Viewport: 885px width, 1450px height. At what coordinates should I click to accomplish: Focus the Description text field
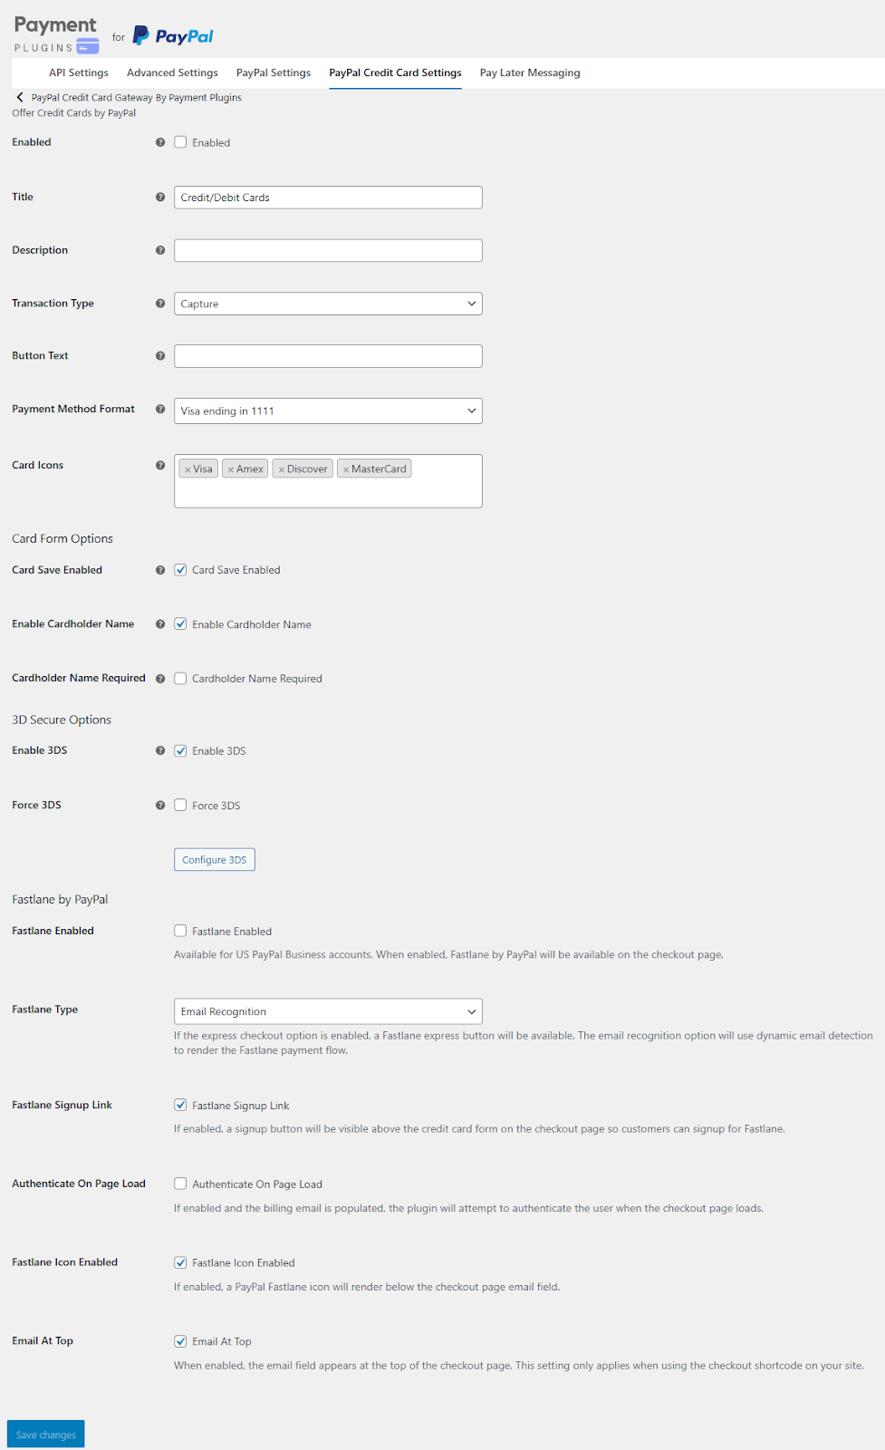(x=328, y=250)
